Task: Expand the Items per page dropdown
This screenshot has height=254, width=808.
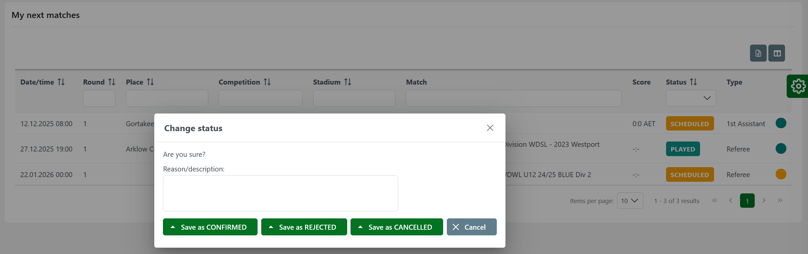Action: [630, 201]
